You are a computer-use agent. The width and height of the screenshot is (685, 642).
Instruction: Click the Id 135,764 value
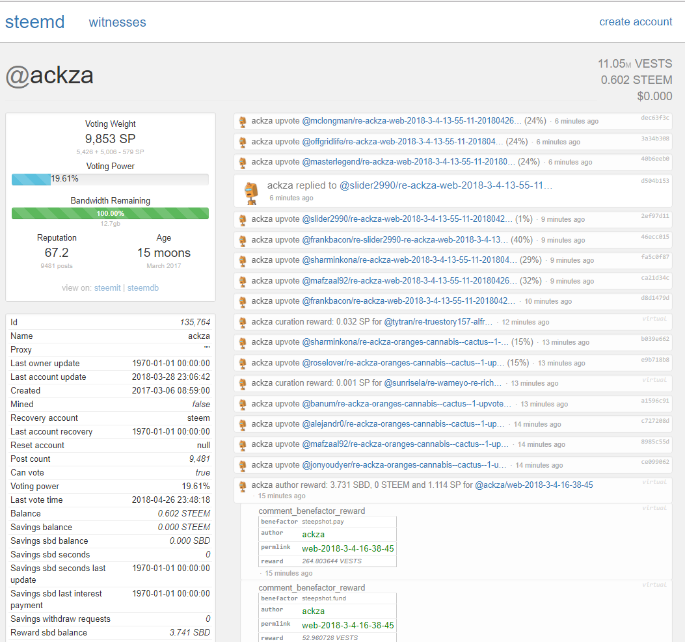[x=195, y=323]
